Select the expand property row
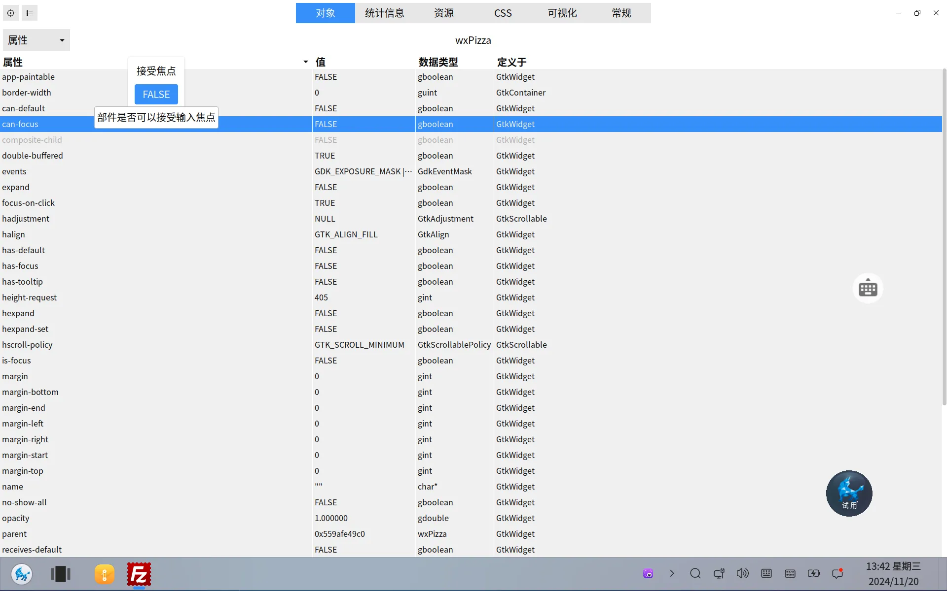This screenshot has height=591, width=947. (471, 187)
